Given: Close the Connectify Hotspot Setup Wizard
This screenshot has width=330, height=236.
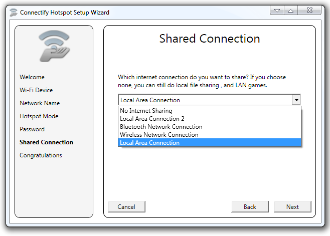Looking at the screenshot, I should [309, 11].
